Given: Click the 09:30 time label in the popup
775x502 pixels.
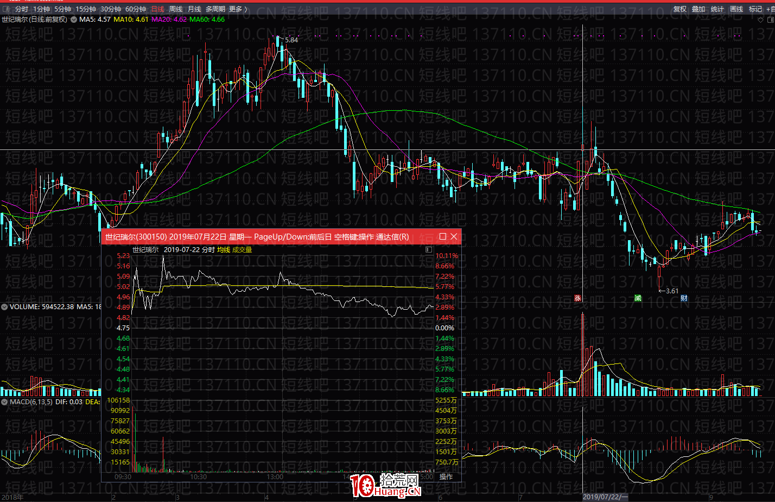Looking at the screenshot, I should point(123,477).
